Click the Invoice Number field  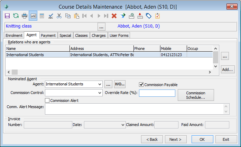coord(48,125)
